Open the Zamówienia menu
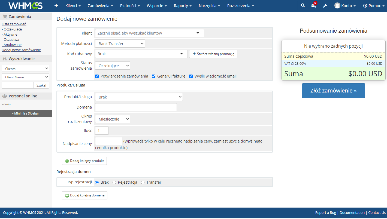The width and height of the screenshot is (387, 219). click(100, 6)
